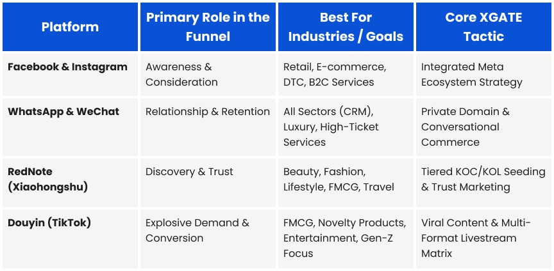Click the Integrated Meta Ecosystem Strategy cell

(471, 75)
